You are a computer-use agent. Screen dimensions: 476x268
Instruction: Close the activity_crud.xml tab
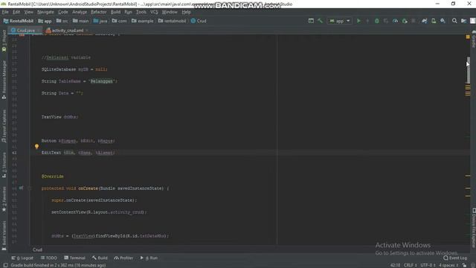coord(87,31)
